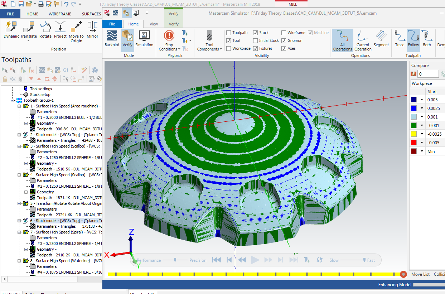Open the dropdown beside the -0.001 swatch
The width and height of the screenshot is (445, 294).
[422, 125]
